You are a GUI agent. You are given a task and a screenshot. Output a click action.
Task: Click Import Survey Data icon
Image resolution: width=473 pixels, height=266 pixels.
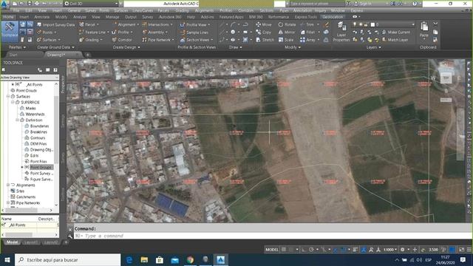point(39,24)
